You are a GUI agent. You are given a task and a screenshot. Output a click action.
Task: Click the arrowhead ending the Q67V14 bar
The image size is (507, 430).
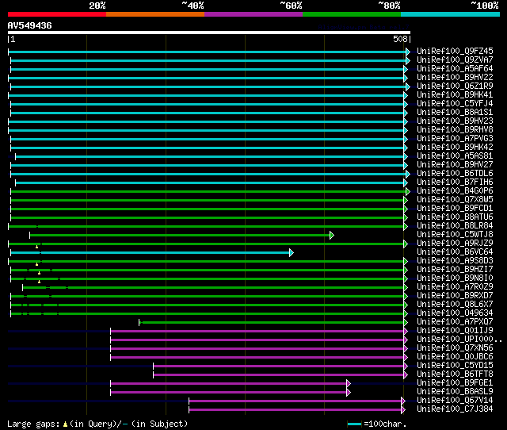click(403, 401)
